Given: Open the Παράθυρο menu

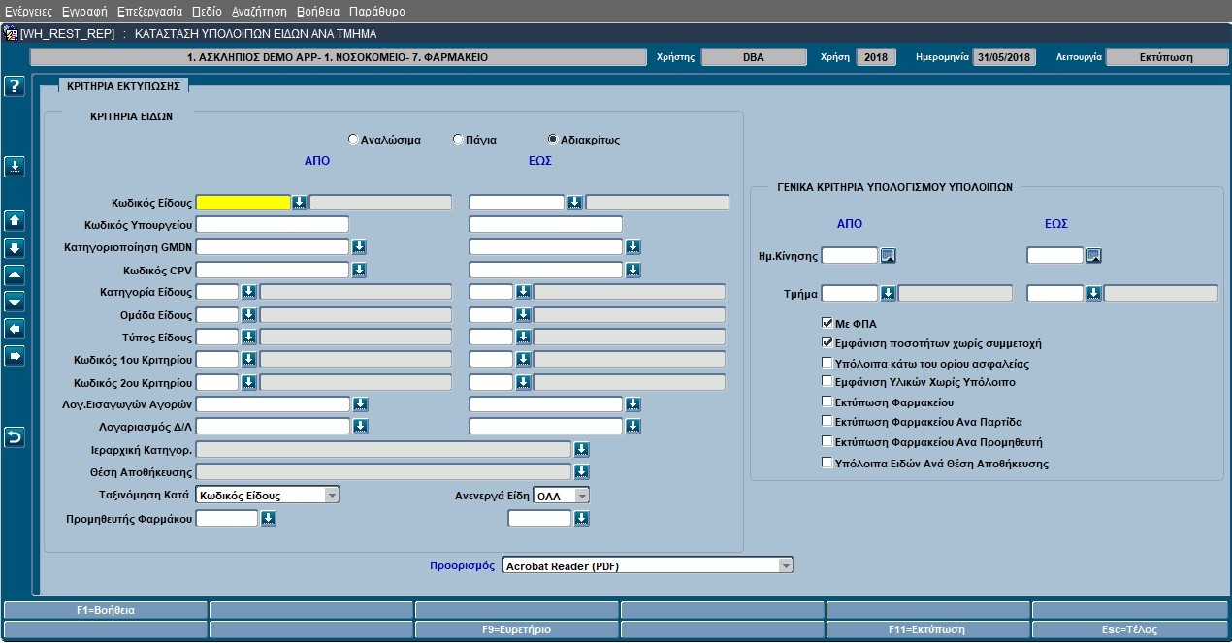Looking at the screenshot, I should [x=376, y=12].
